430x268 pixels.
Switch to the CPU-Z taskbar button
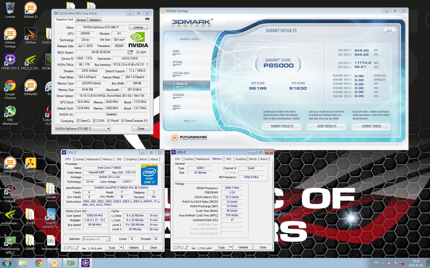click(85, 263)
